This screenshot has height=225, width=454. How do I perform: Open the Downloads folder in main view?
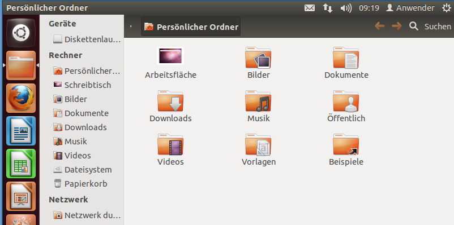pyautogui.click(x=170, y=101)
